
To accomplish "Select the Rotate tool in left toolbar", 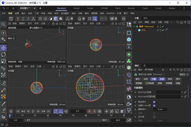I will (x=4, y=54).
